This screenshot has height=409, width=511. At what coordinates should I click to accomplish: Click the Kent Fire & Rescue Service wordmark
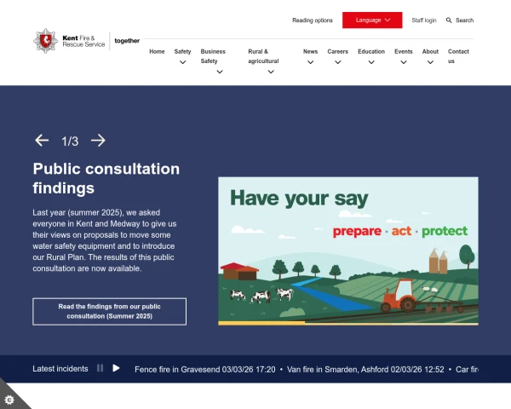point(83,41)
